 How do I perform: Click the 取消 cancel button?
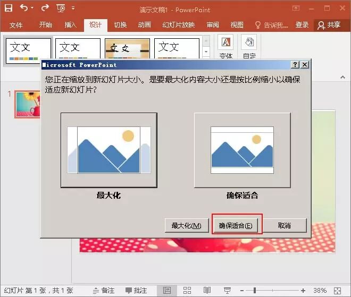285,225
